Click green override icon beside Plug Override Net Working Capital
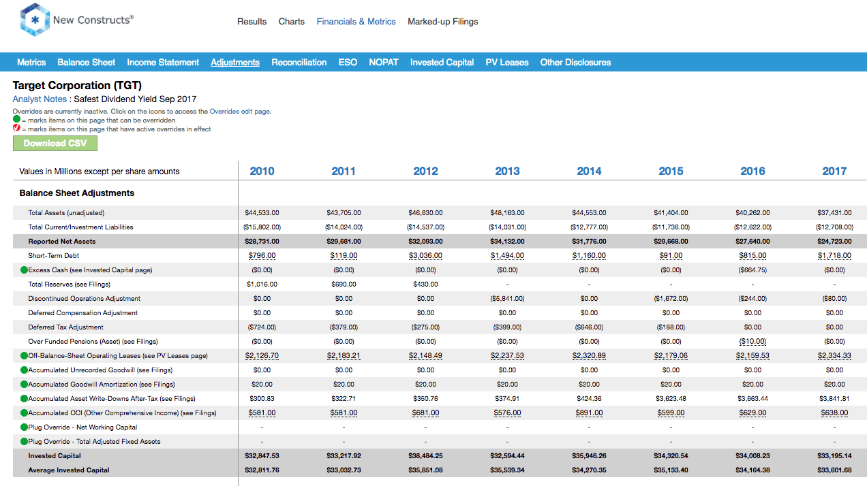Screen dimensions: 867x486 [x=24, y=427]
